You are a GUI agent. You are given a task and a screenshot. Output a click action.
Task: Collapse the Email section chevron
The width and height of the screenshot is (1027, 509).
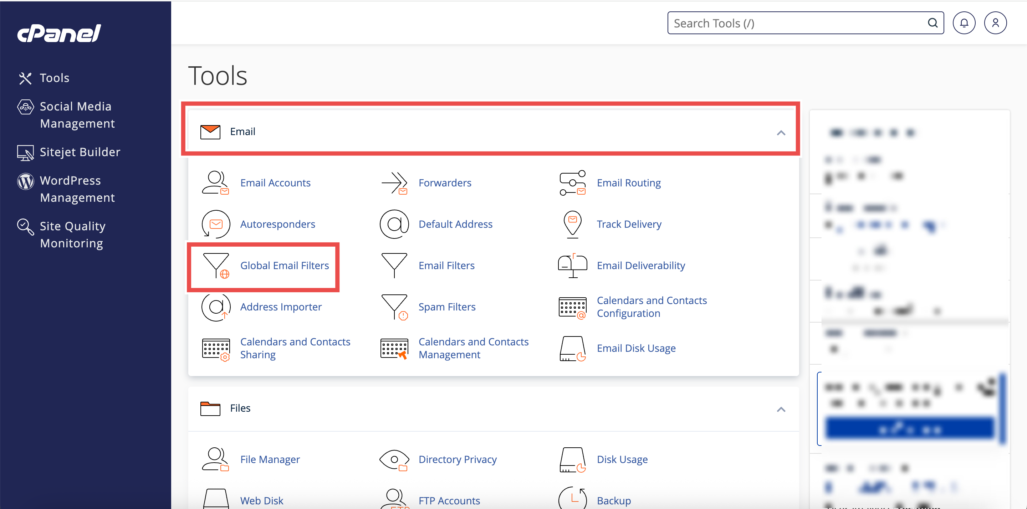click(781, 133)
